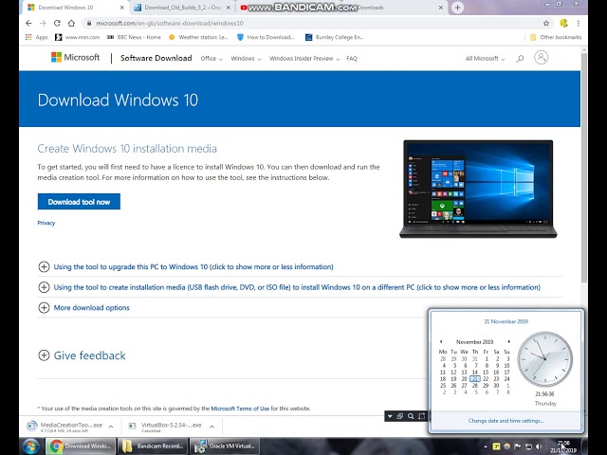Screen dimensions: 607x455
Task: Open VirtualBox-5.2.34 download options arrow
Action: [212, 427]
